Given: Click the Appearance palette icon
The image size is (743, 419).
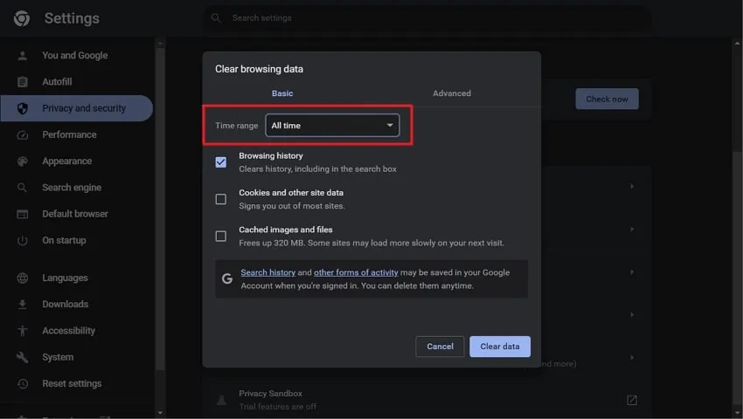Looking at the screenshot, I should [x=23, y=161].
